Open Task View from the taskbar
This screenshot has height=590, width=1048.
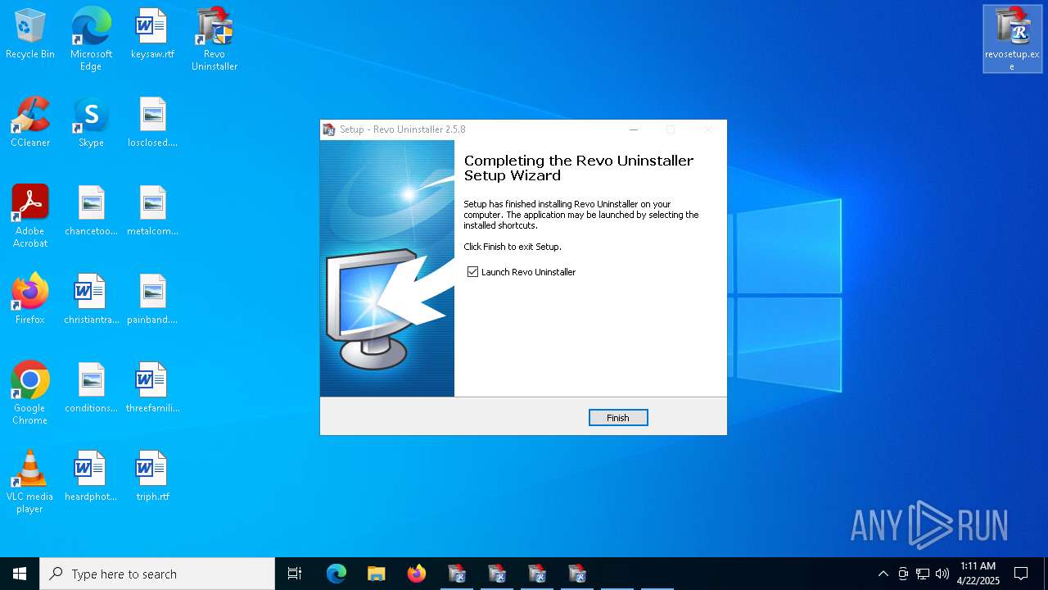(295, 574)
